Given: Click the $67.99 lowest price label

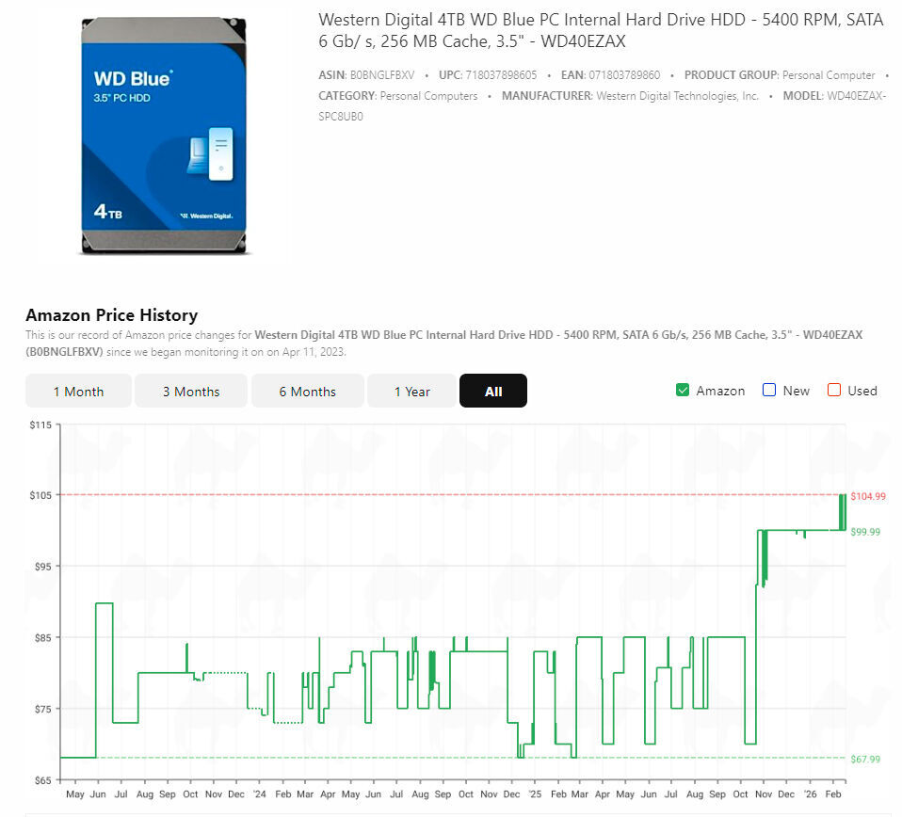Looking at the screenshot, I should 865,759.
